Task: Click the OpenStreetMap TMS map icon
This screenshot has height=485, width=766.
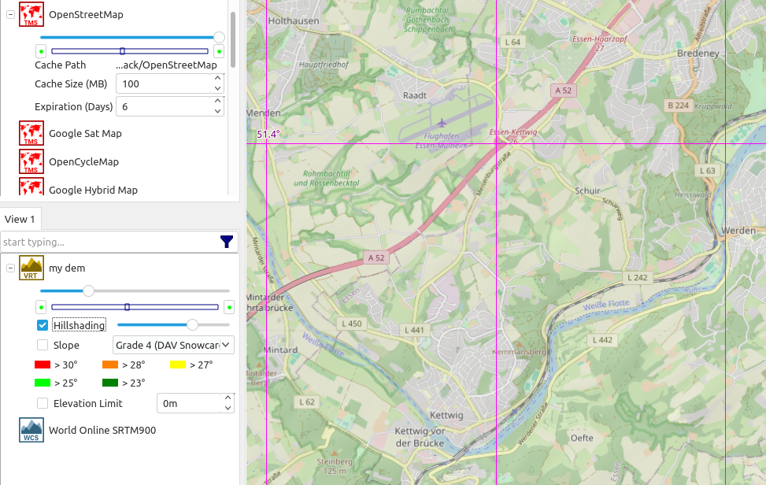Action: click(31, 15)
